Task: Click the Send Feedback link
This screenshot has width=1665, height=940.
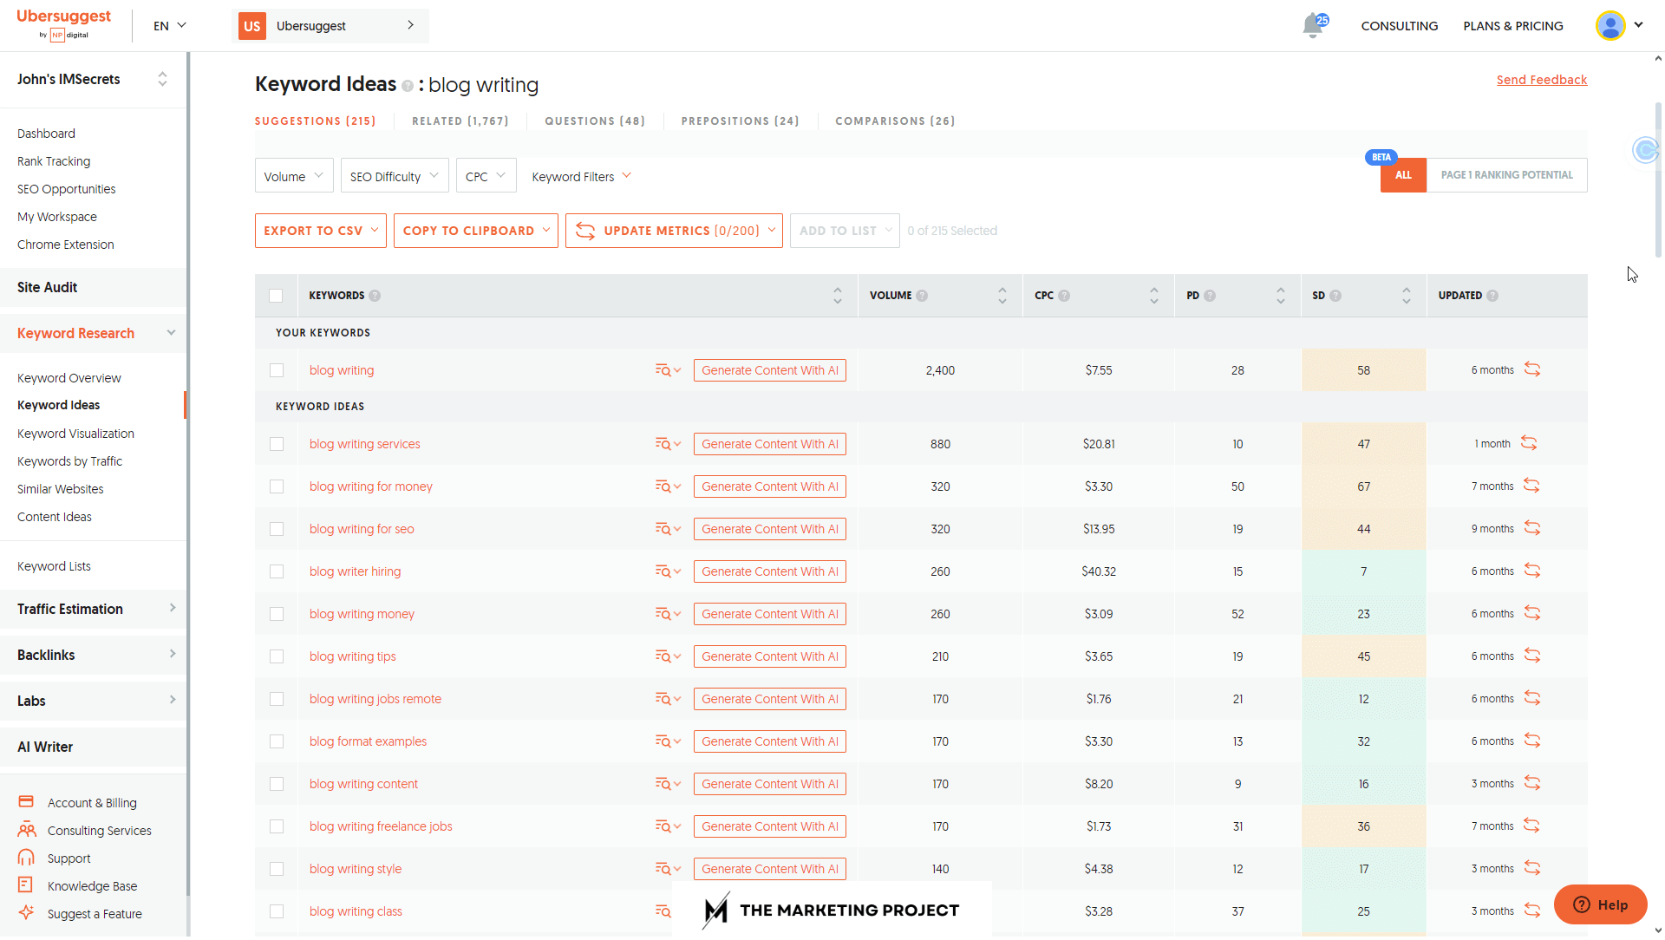Action: [1541, 80]
